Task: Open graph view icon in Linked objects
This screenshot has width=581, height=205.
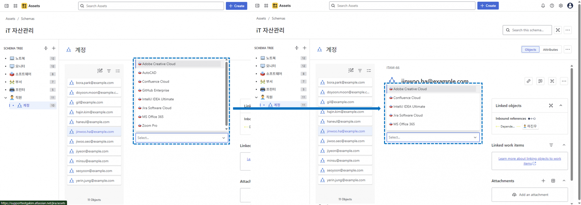Action: pos(551,105)
